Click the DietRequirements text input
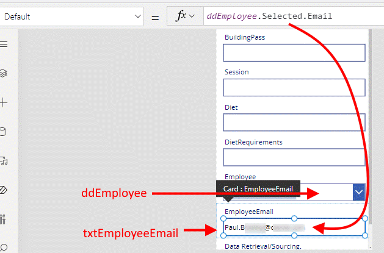Screen dimensions: 384x253 click(x=294, y=157)
